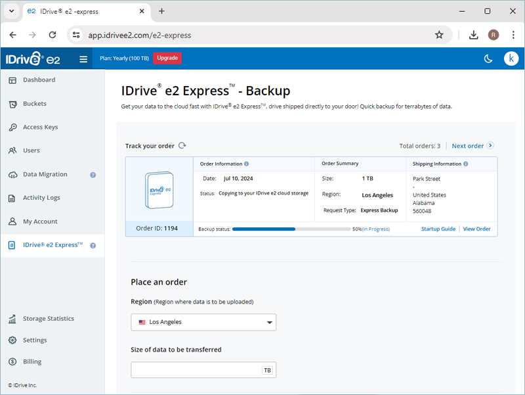Screen dimensions: 525x395
Task: Select Access Keys in the sidebar
Action: (41, 127)
